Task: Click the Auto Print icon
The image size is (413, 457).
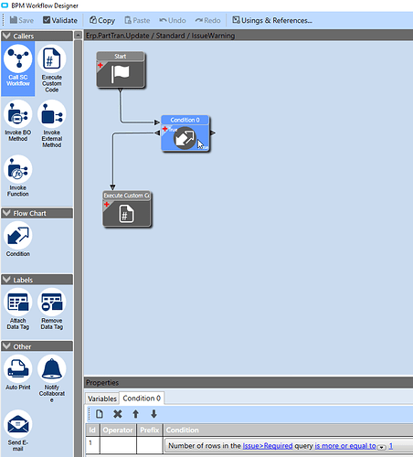Action: 18,368
